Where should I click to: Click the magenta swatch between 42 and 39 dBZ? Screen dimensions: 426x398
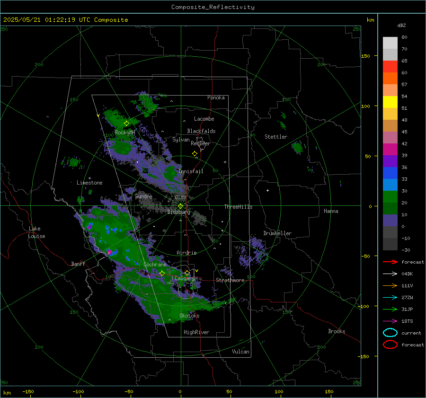(390, 150)
